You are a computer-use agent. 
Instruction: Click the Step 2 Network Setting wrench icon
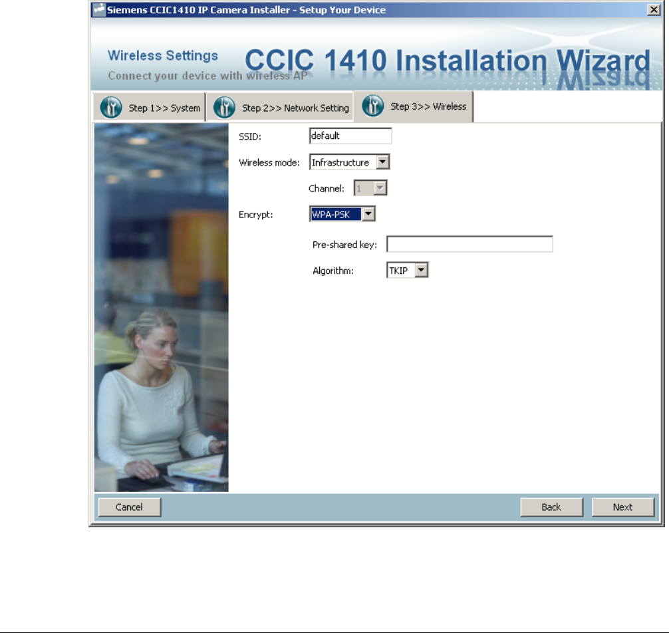click(224, 107)
